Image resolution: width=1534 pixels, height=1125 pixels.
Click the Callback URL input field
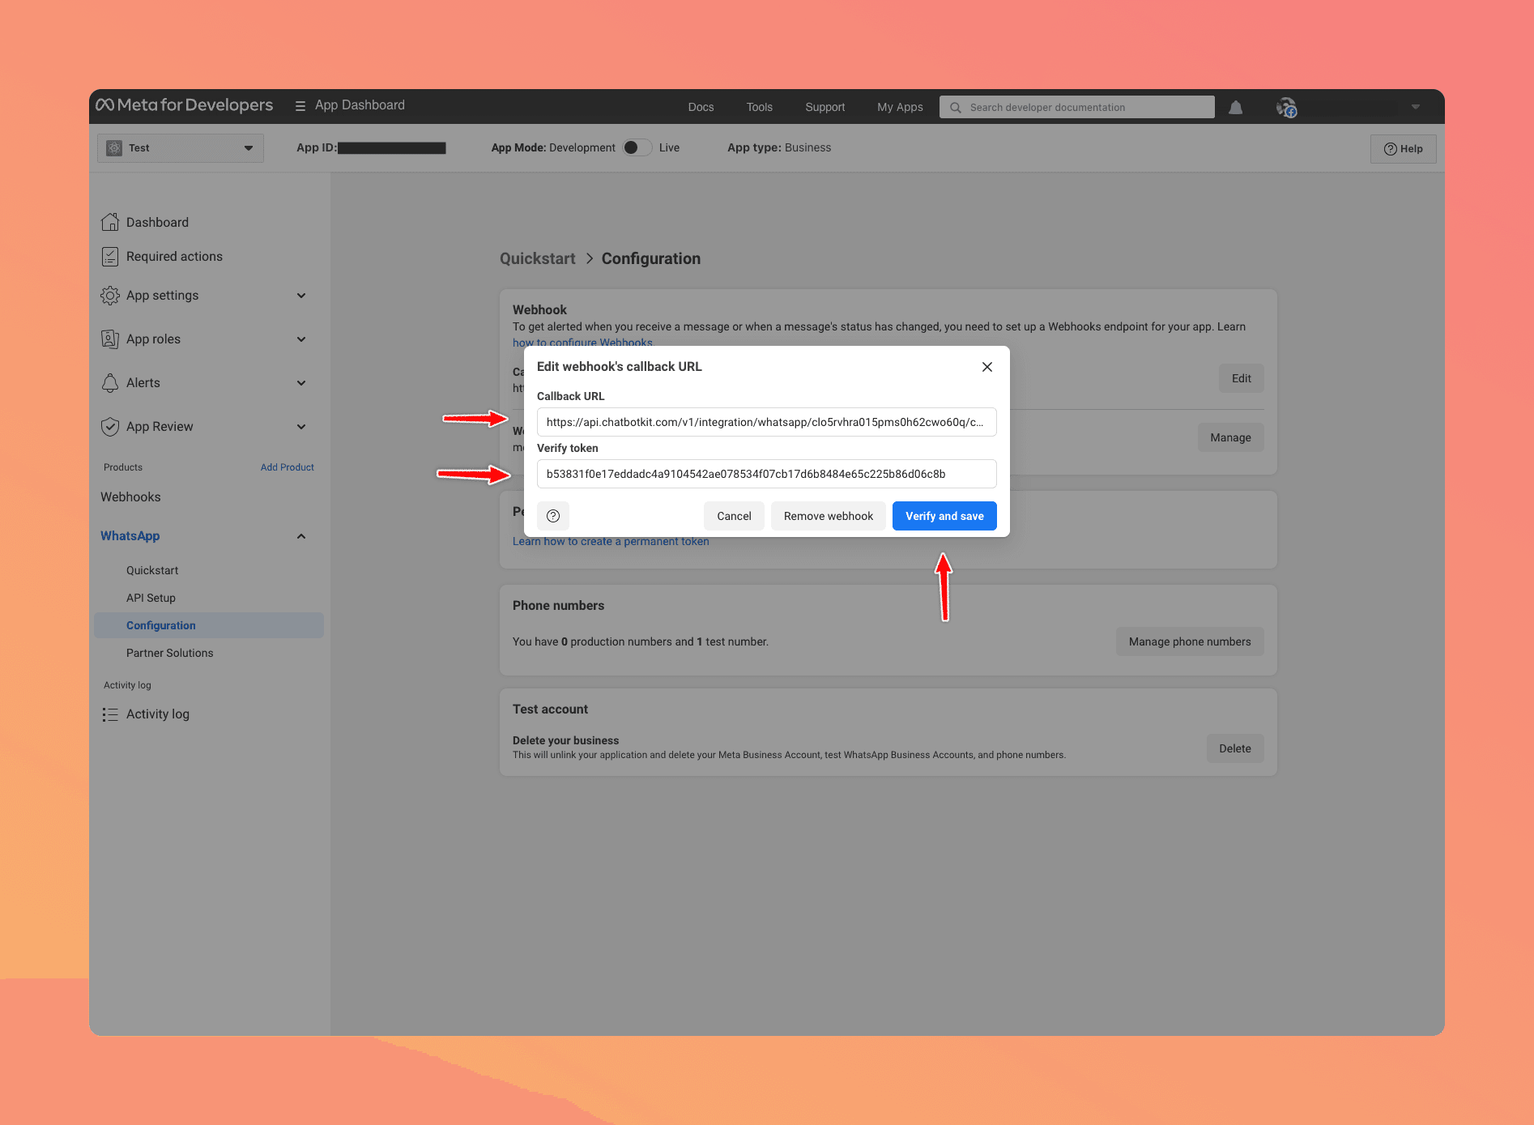767,422
